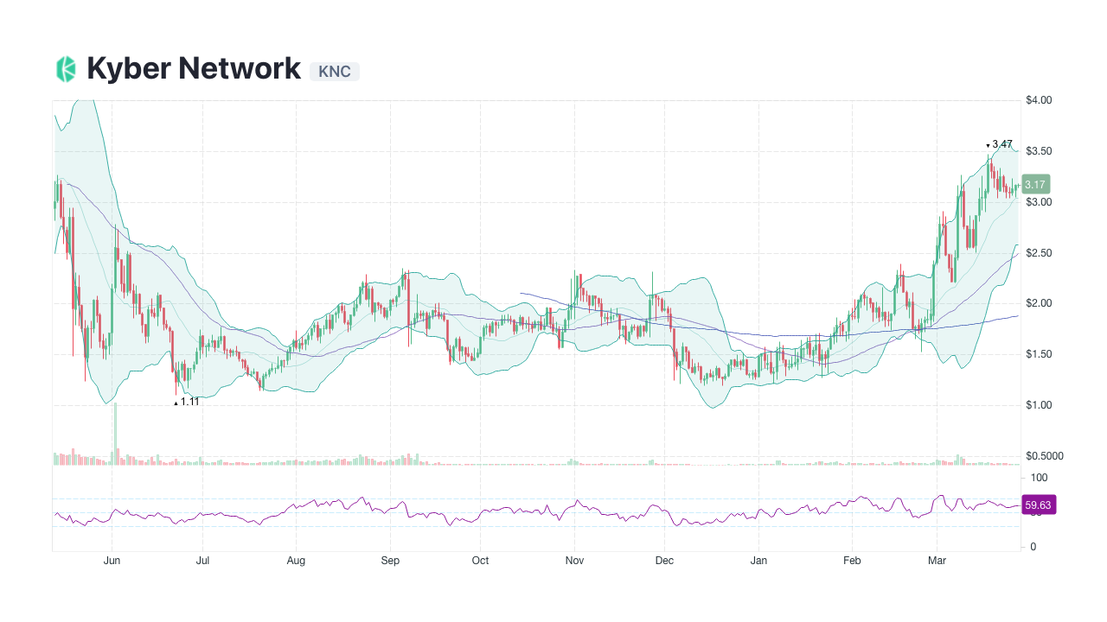Click the tall June volume spike bar

114,434
